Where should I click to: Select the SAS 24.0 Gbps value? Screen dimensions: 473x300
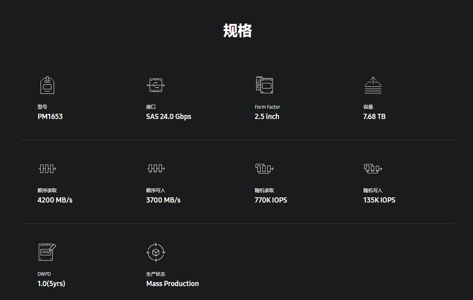[169, 117]
